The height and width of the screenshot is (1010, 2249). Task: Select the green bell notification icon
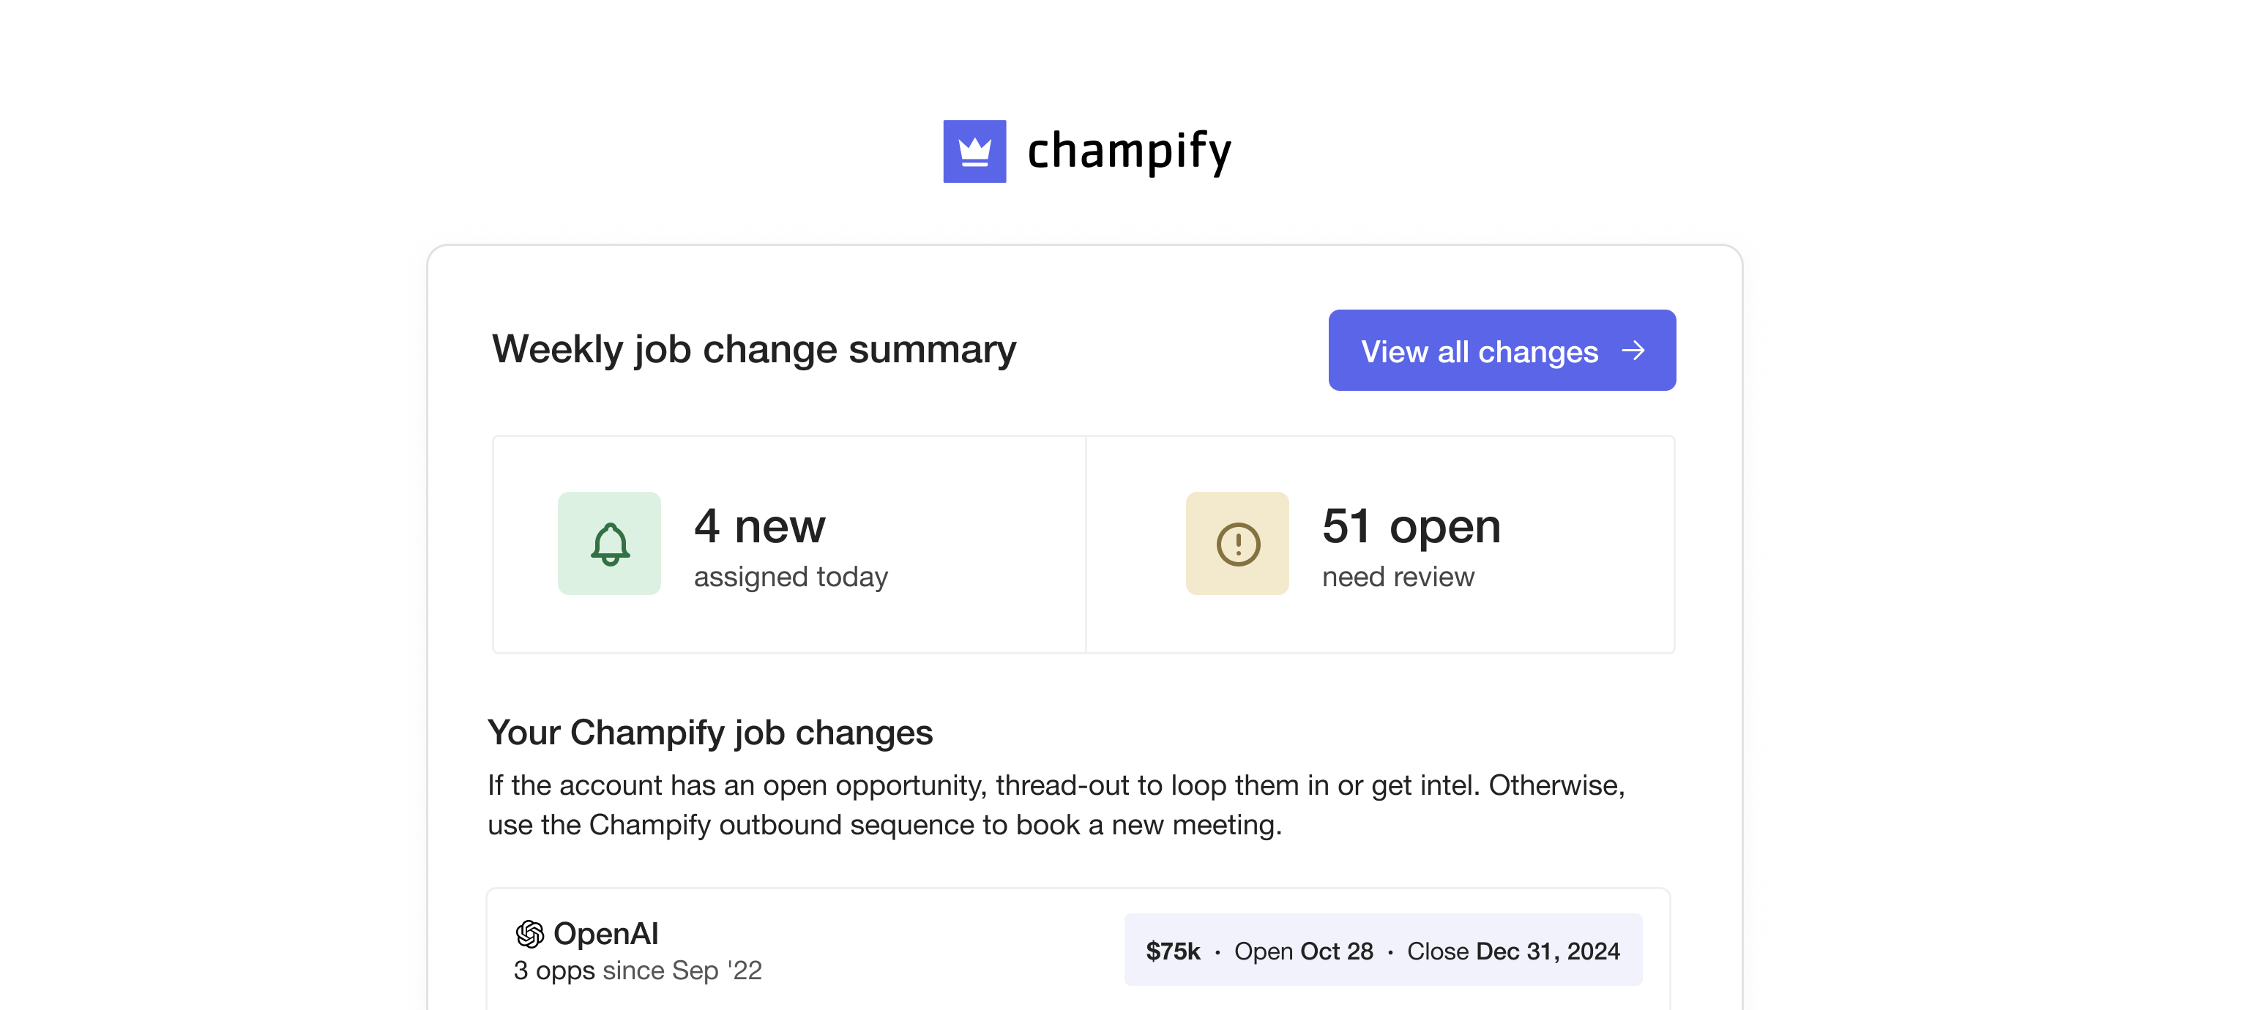point(609,543)
